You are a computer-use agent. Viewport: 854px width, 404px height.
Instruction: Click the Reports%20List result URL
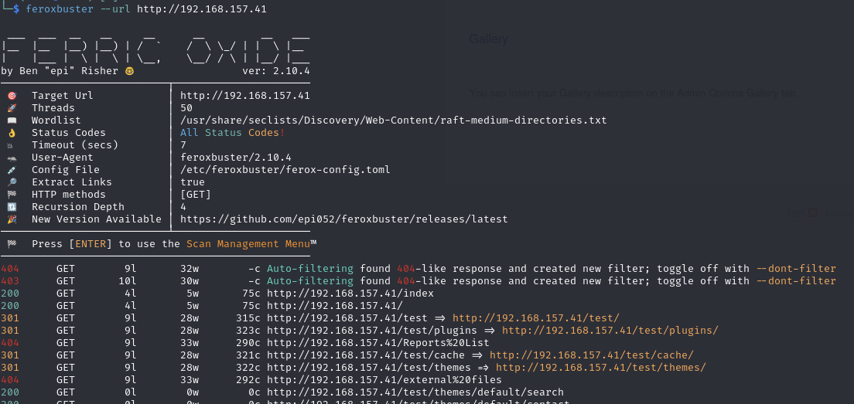377,343
